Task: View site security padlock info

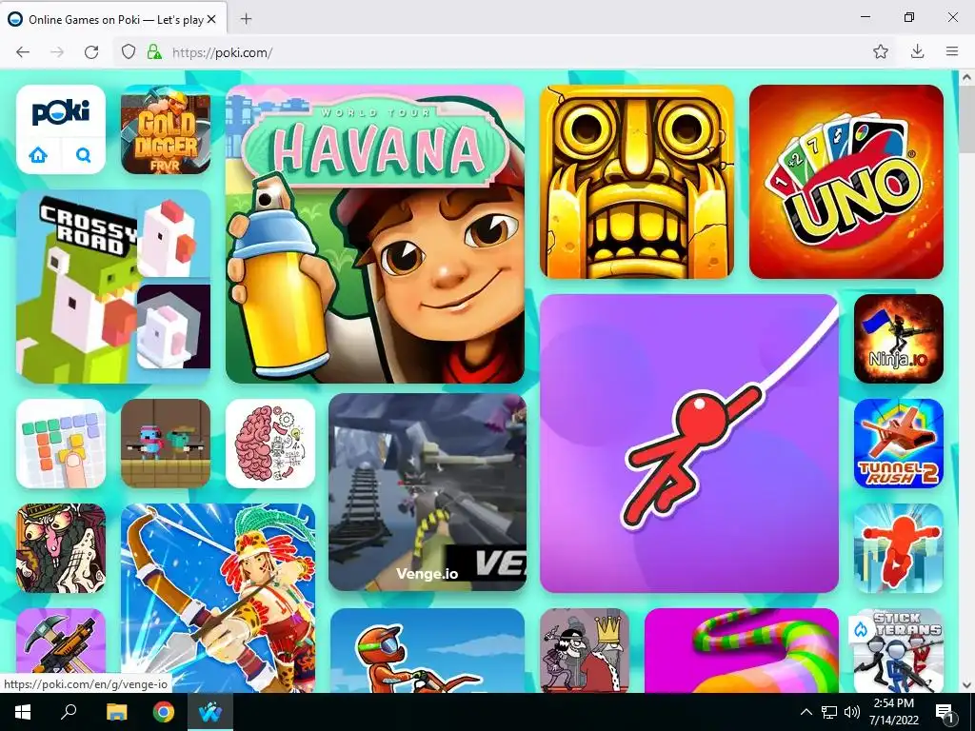Action: click(x=154, y=52)
